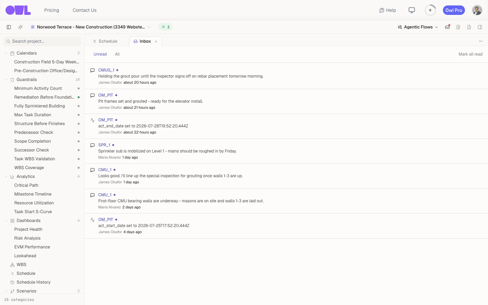Open Remediation Before Foundation guardrail
The width and height of the screenshot is (488, 305).
tap(44, 97)
